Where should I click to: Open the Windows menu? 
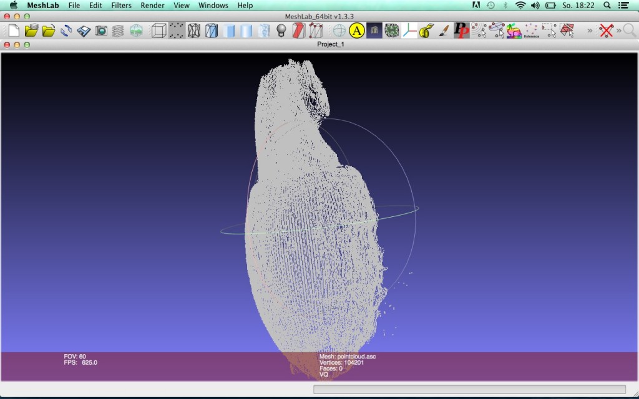(x=213, y=5)
